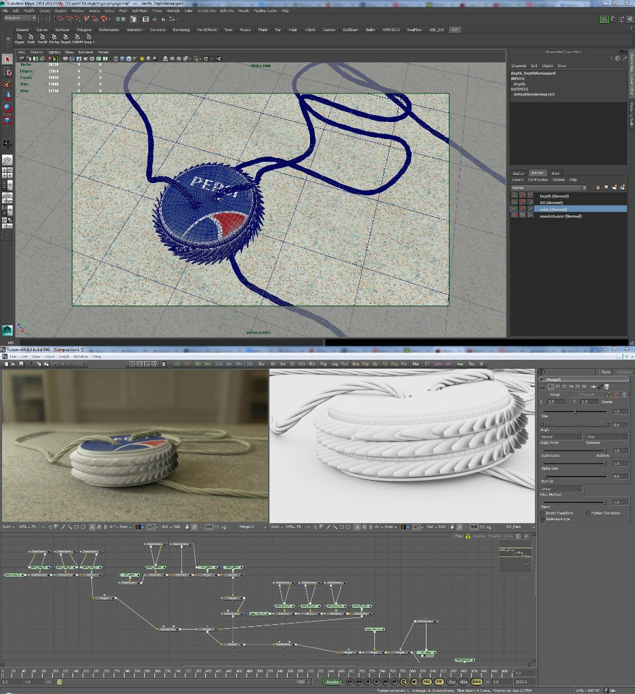Toggle renderable flag of AO render layer
The height and width of the screenshot is (694, 635).
point(514,202)
